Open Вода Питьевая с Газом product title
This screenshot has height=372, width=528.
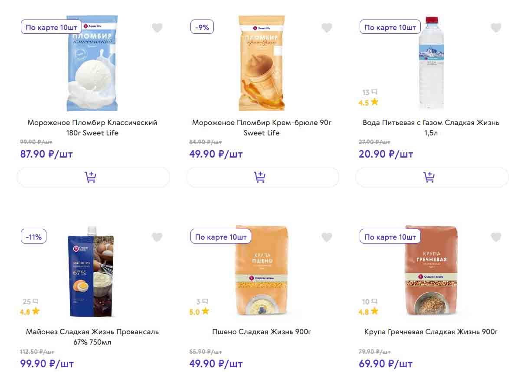[431, 128]
